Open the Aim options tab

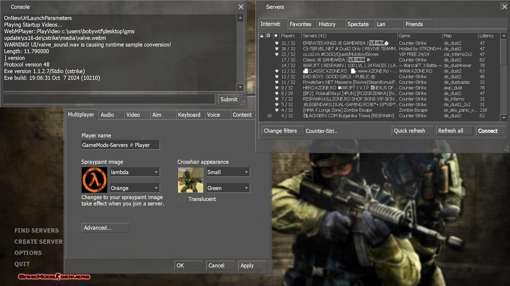pos(163,115)
